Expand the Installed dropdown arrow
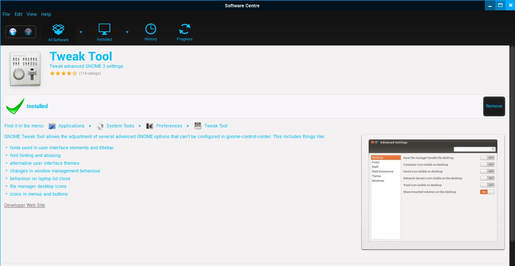Viewport: 515px width, 266px height. click(x=127, y=32)
